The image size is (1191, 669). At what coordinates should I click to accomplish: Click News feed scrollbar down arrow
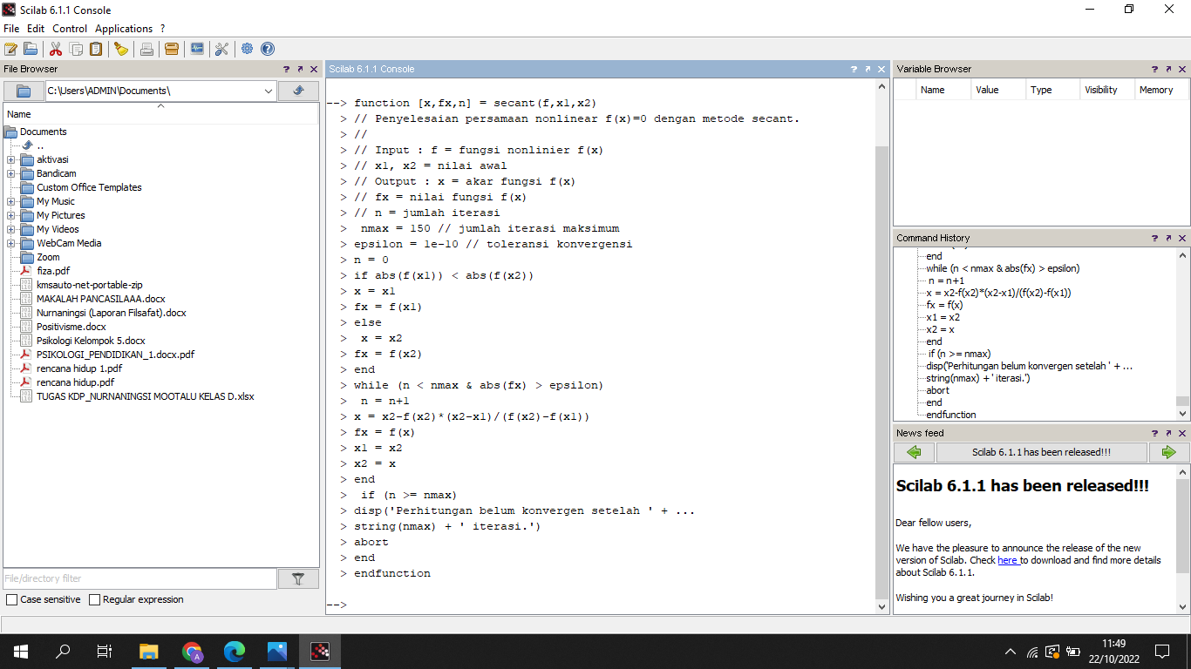tap(1182, 607)
